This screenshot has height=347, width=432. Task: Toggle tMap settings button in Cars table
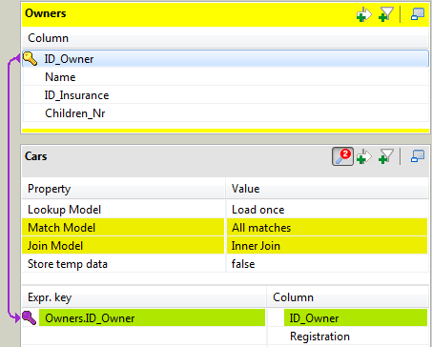click(x=342, y=156)
